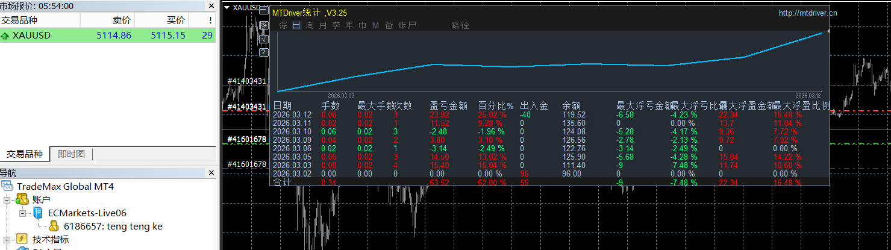Select the 币 currency statistics tab
This screenshot has width=891, height=250.
tap(363, 25)
